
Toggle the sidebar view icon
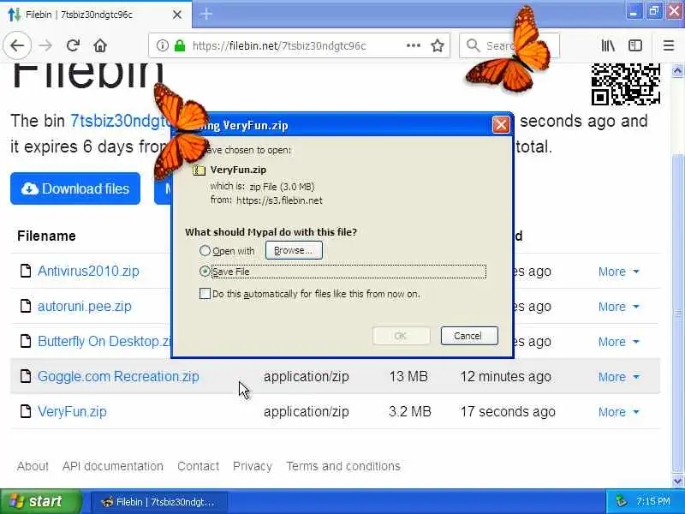pyautogui.click(x=634, y=45)
